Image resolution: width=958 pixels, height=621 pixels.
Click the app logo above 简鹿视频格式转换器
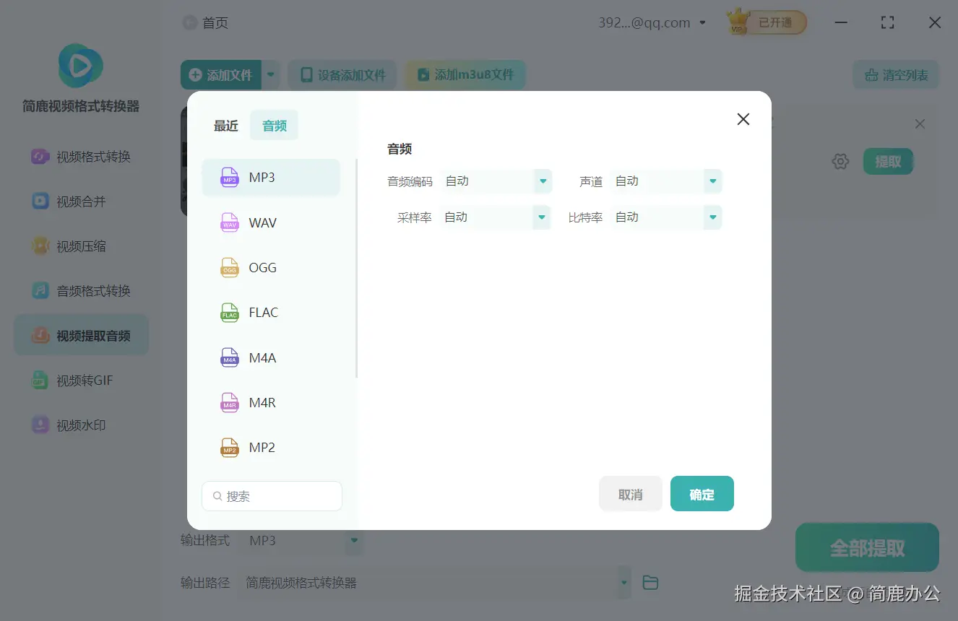point(80,66)
